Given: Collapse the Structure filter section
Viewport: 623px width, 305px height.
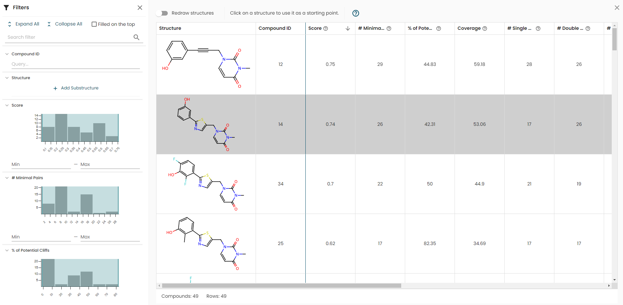Looking at the screenshot, I should [x=7, y=78].
